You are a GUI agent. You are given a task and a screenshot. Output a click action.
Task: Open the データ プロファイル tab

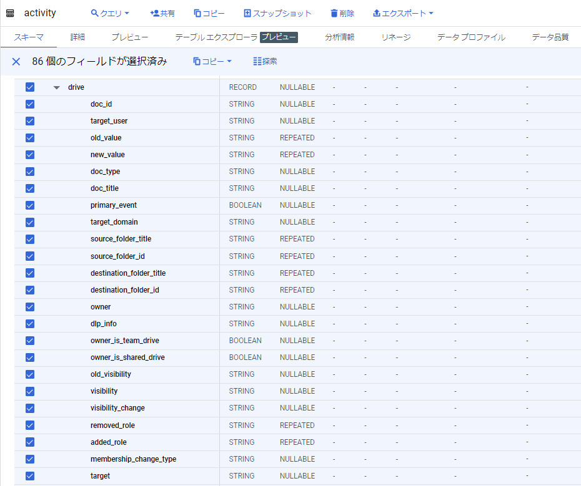(471, 37)
